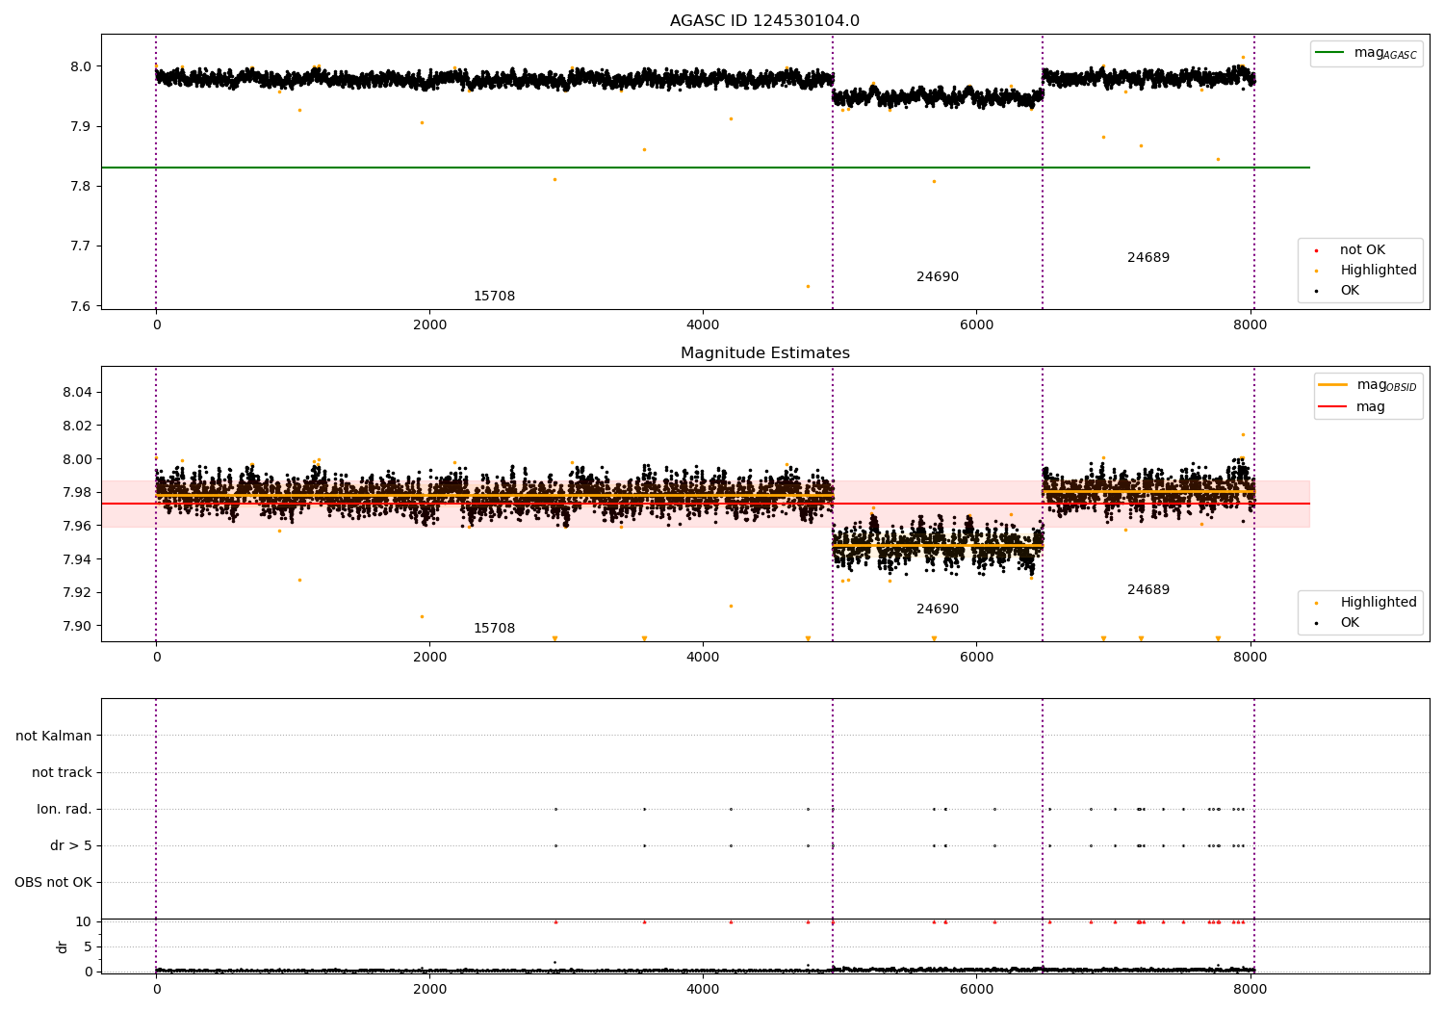
Task: Click the 5 tick on the dr axis
Action: 88,947
